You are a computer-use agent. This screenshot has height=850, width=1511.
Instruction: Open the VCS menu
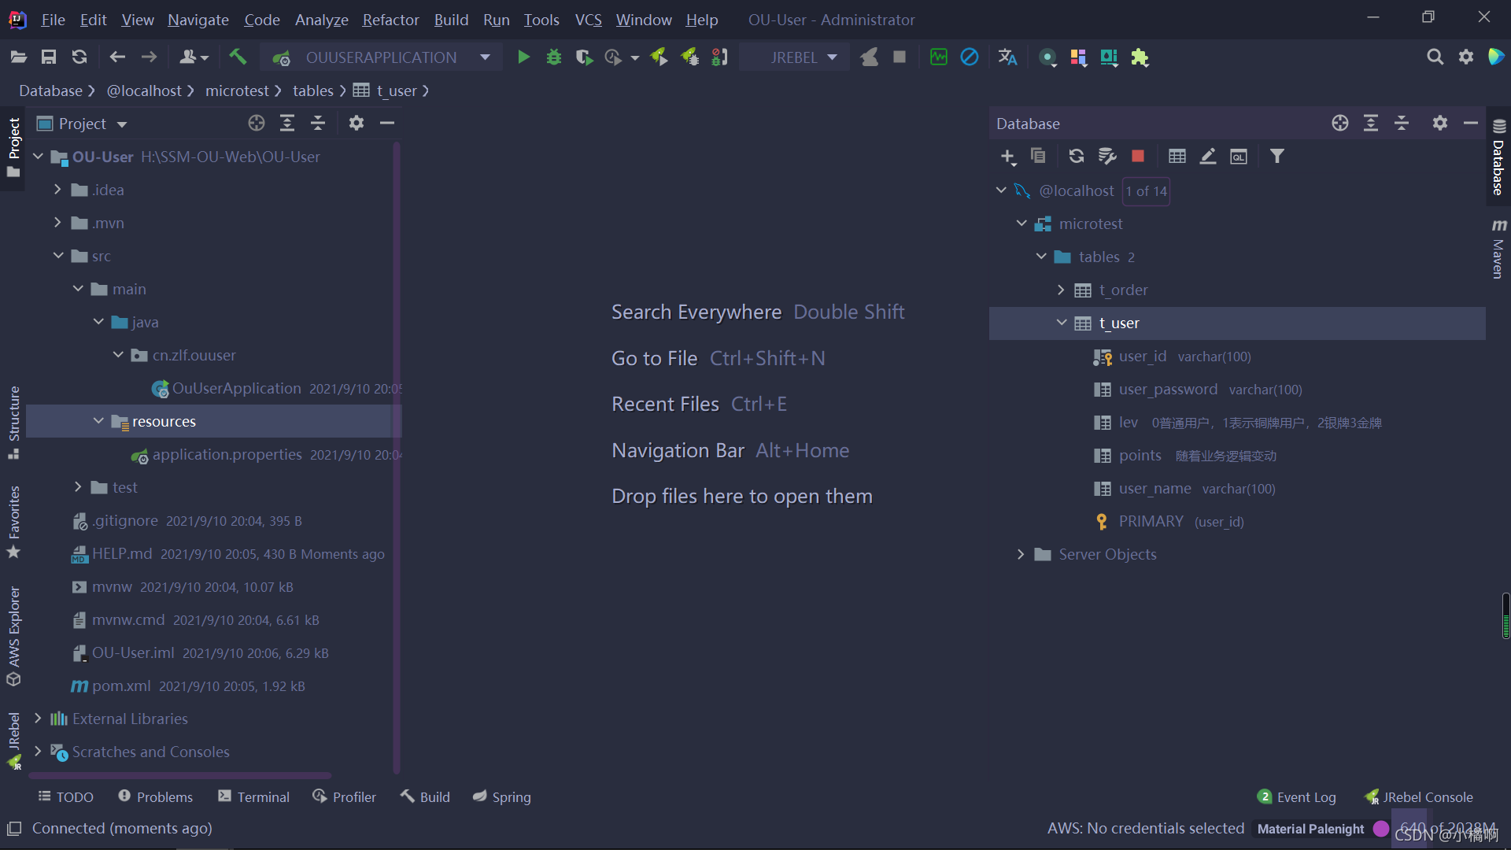[588, 19]
